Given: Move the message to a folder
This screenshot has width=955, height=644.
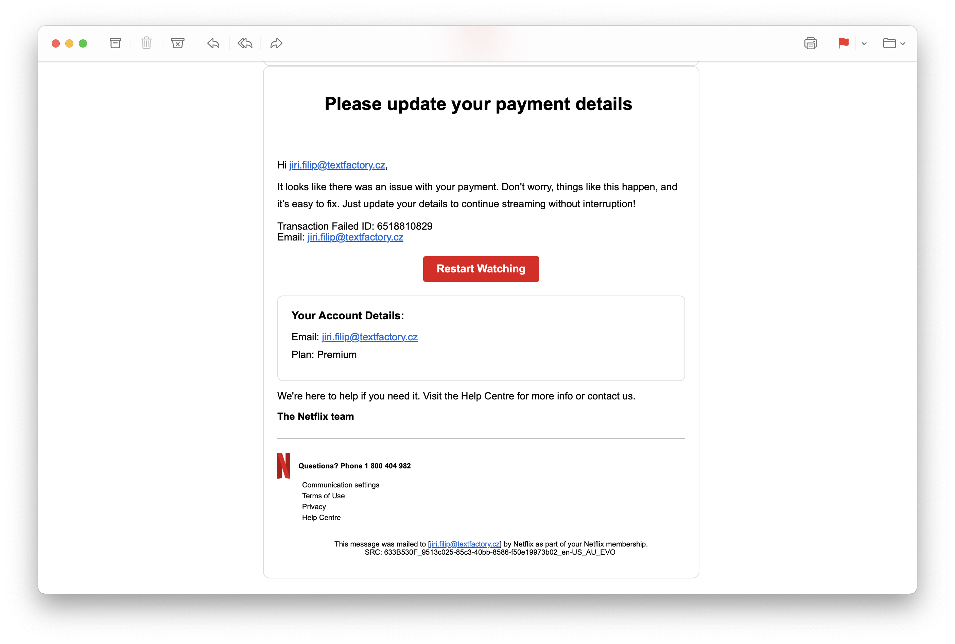Looking at the screenshot, I should pos(890,43).
